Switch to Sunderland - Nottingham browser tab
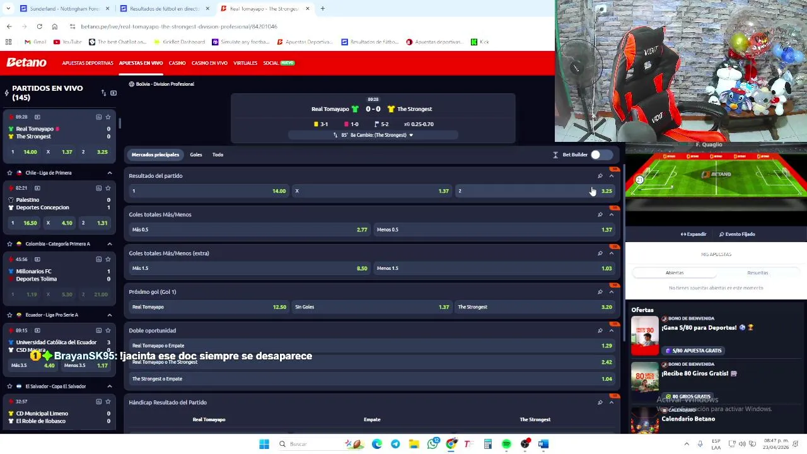Screen dimensions: 807x454 click(65, 9)
